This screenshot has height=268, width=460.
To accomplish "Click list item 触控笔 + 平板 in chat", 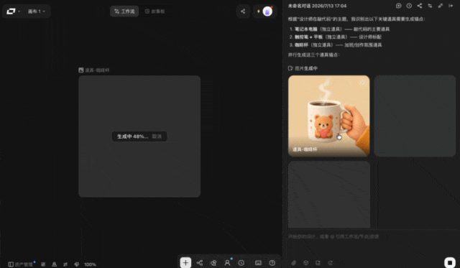I will pyautogui.click(x=336, y=37).
